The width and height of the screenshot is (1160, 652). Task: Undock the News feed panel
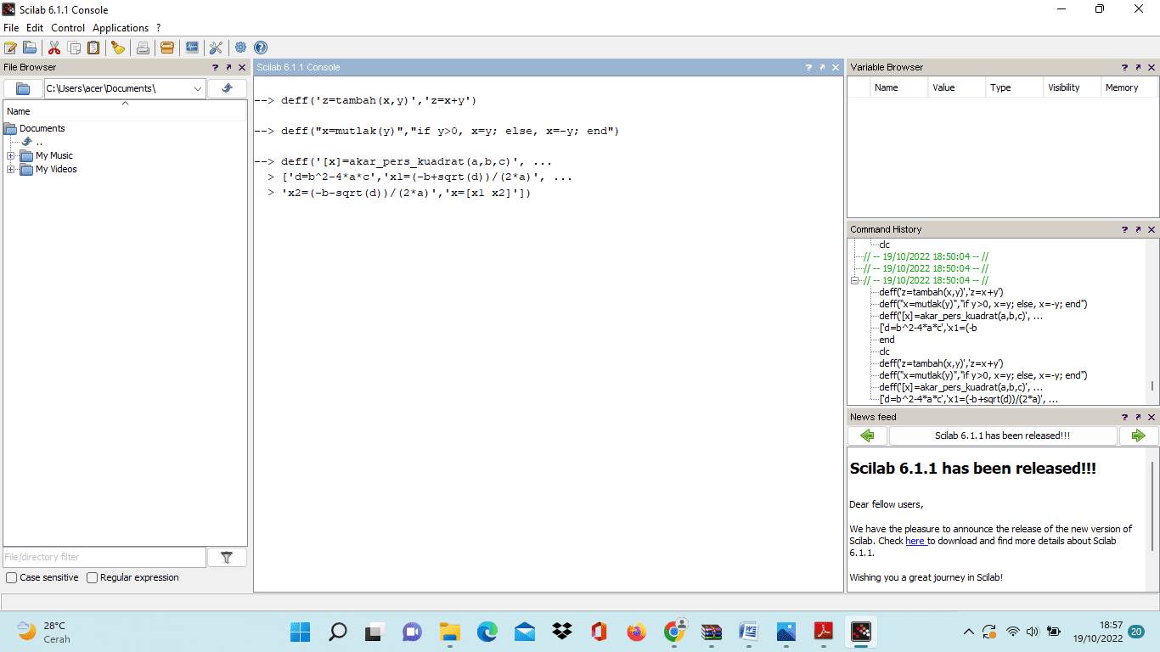[x=1138, y=417]
